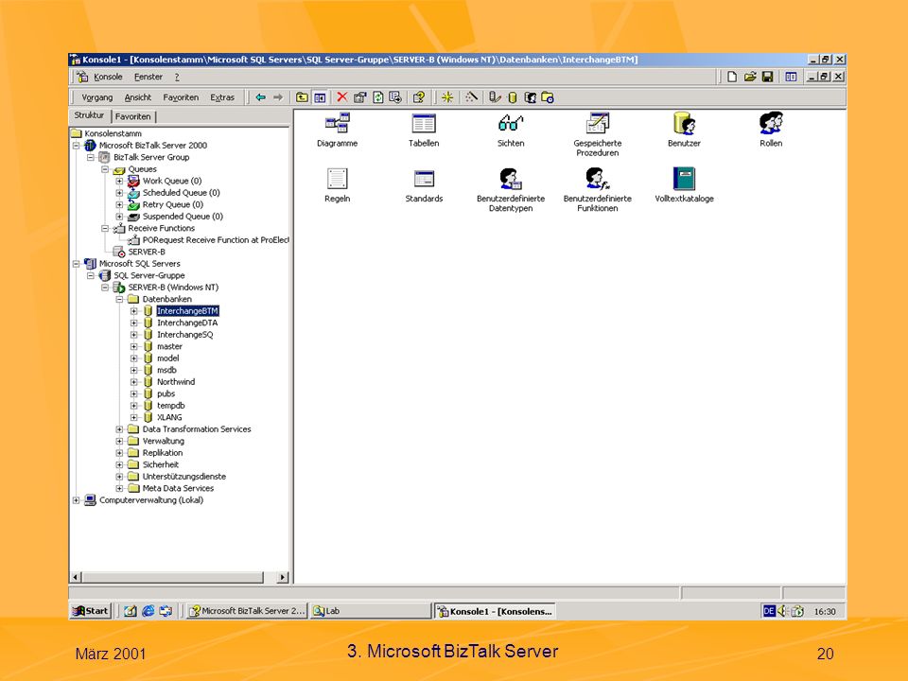Click the blank page New console icon
This screenshot has height=681, width=908.
point(732,77)
